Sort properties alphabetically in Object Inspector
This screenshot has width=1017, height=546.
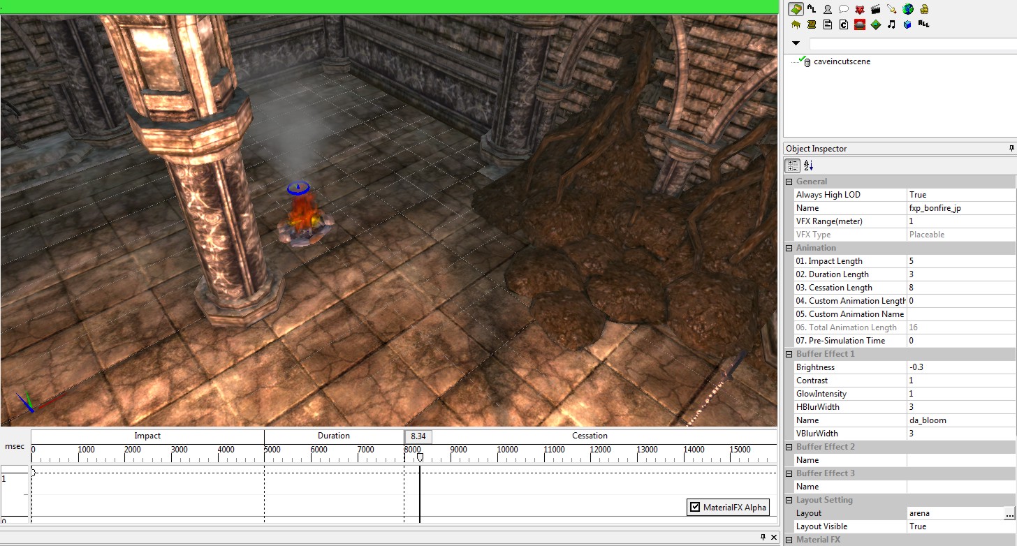pyautogui.click(x=809, y=165)
